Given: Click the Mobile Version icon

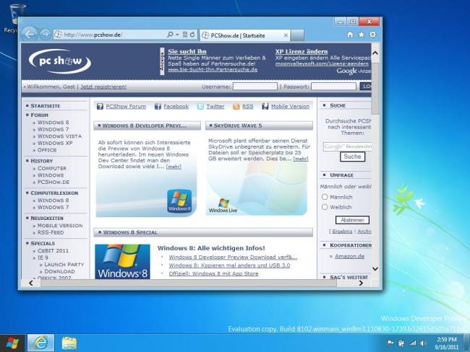Looking at the screenshot, I should pos(265,107).
